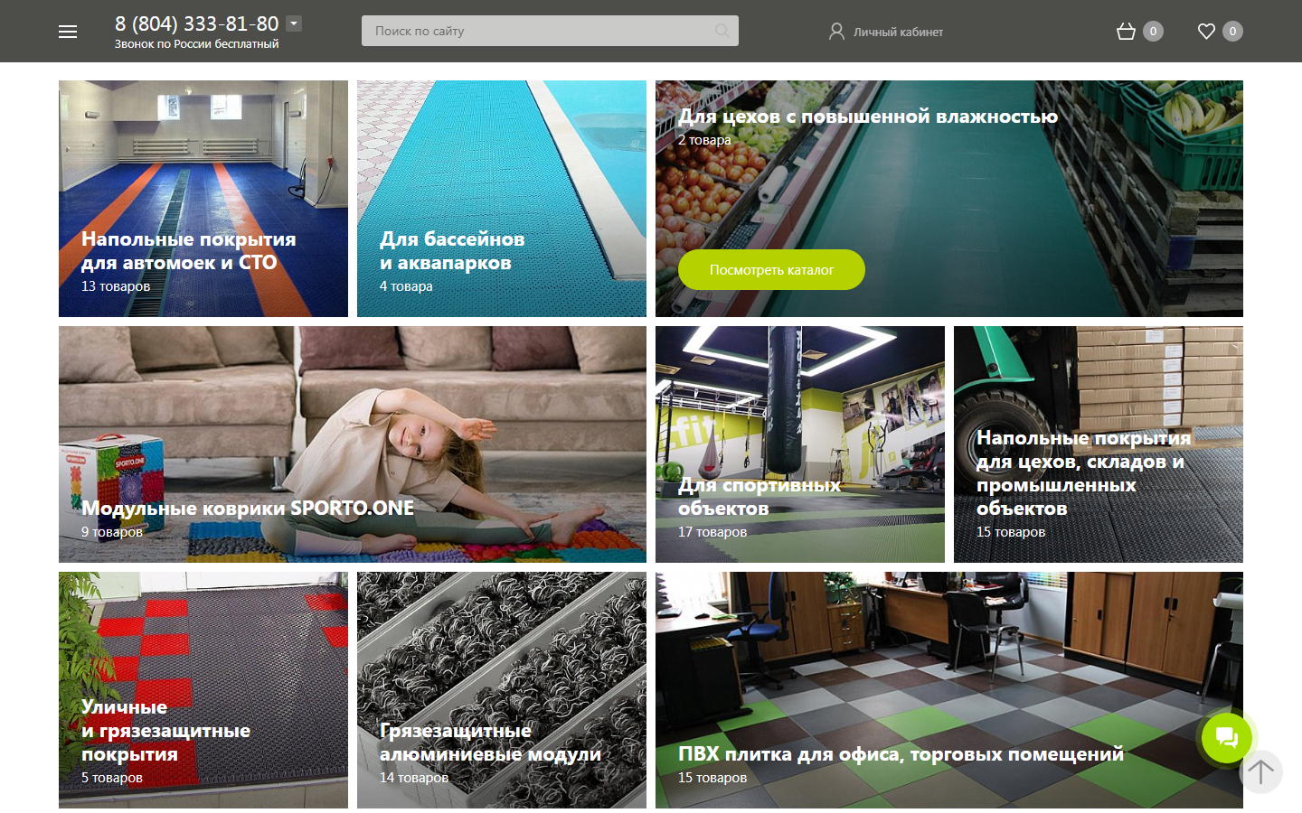Open the user account icon
Screen dimensions: 1302x813
point(836,32)
